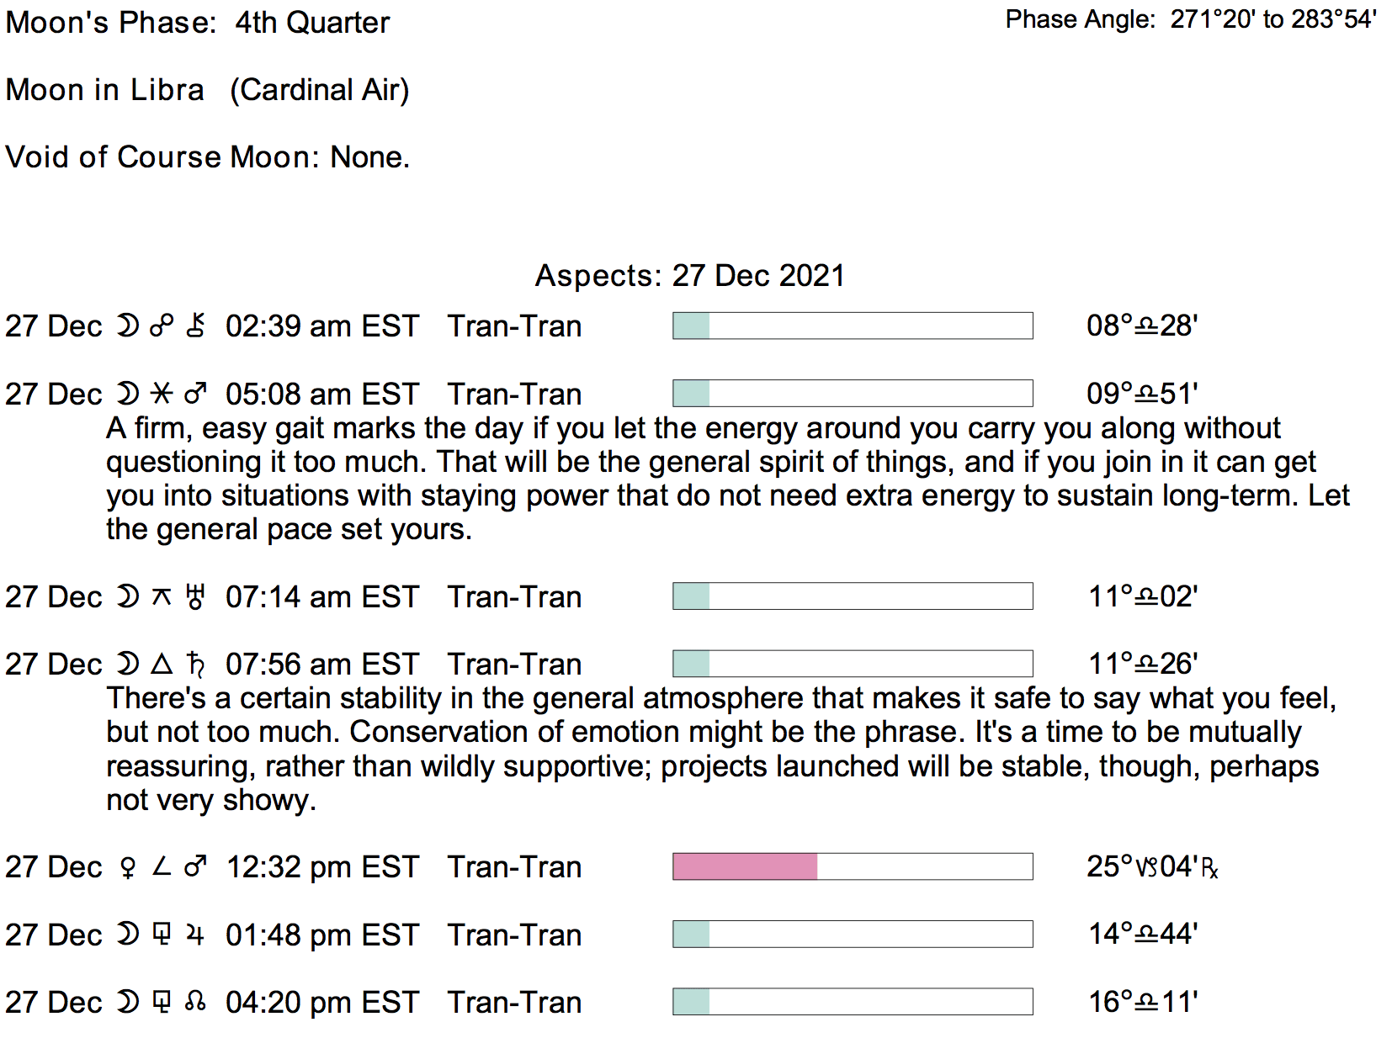Select the sextile star symbol at 05:08 am
The image size is (1392, 1038).
tap(161, 394)
